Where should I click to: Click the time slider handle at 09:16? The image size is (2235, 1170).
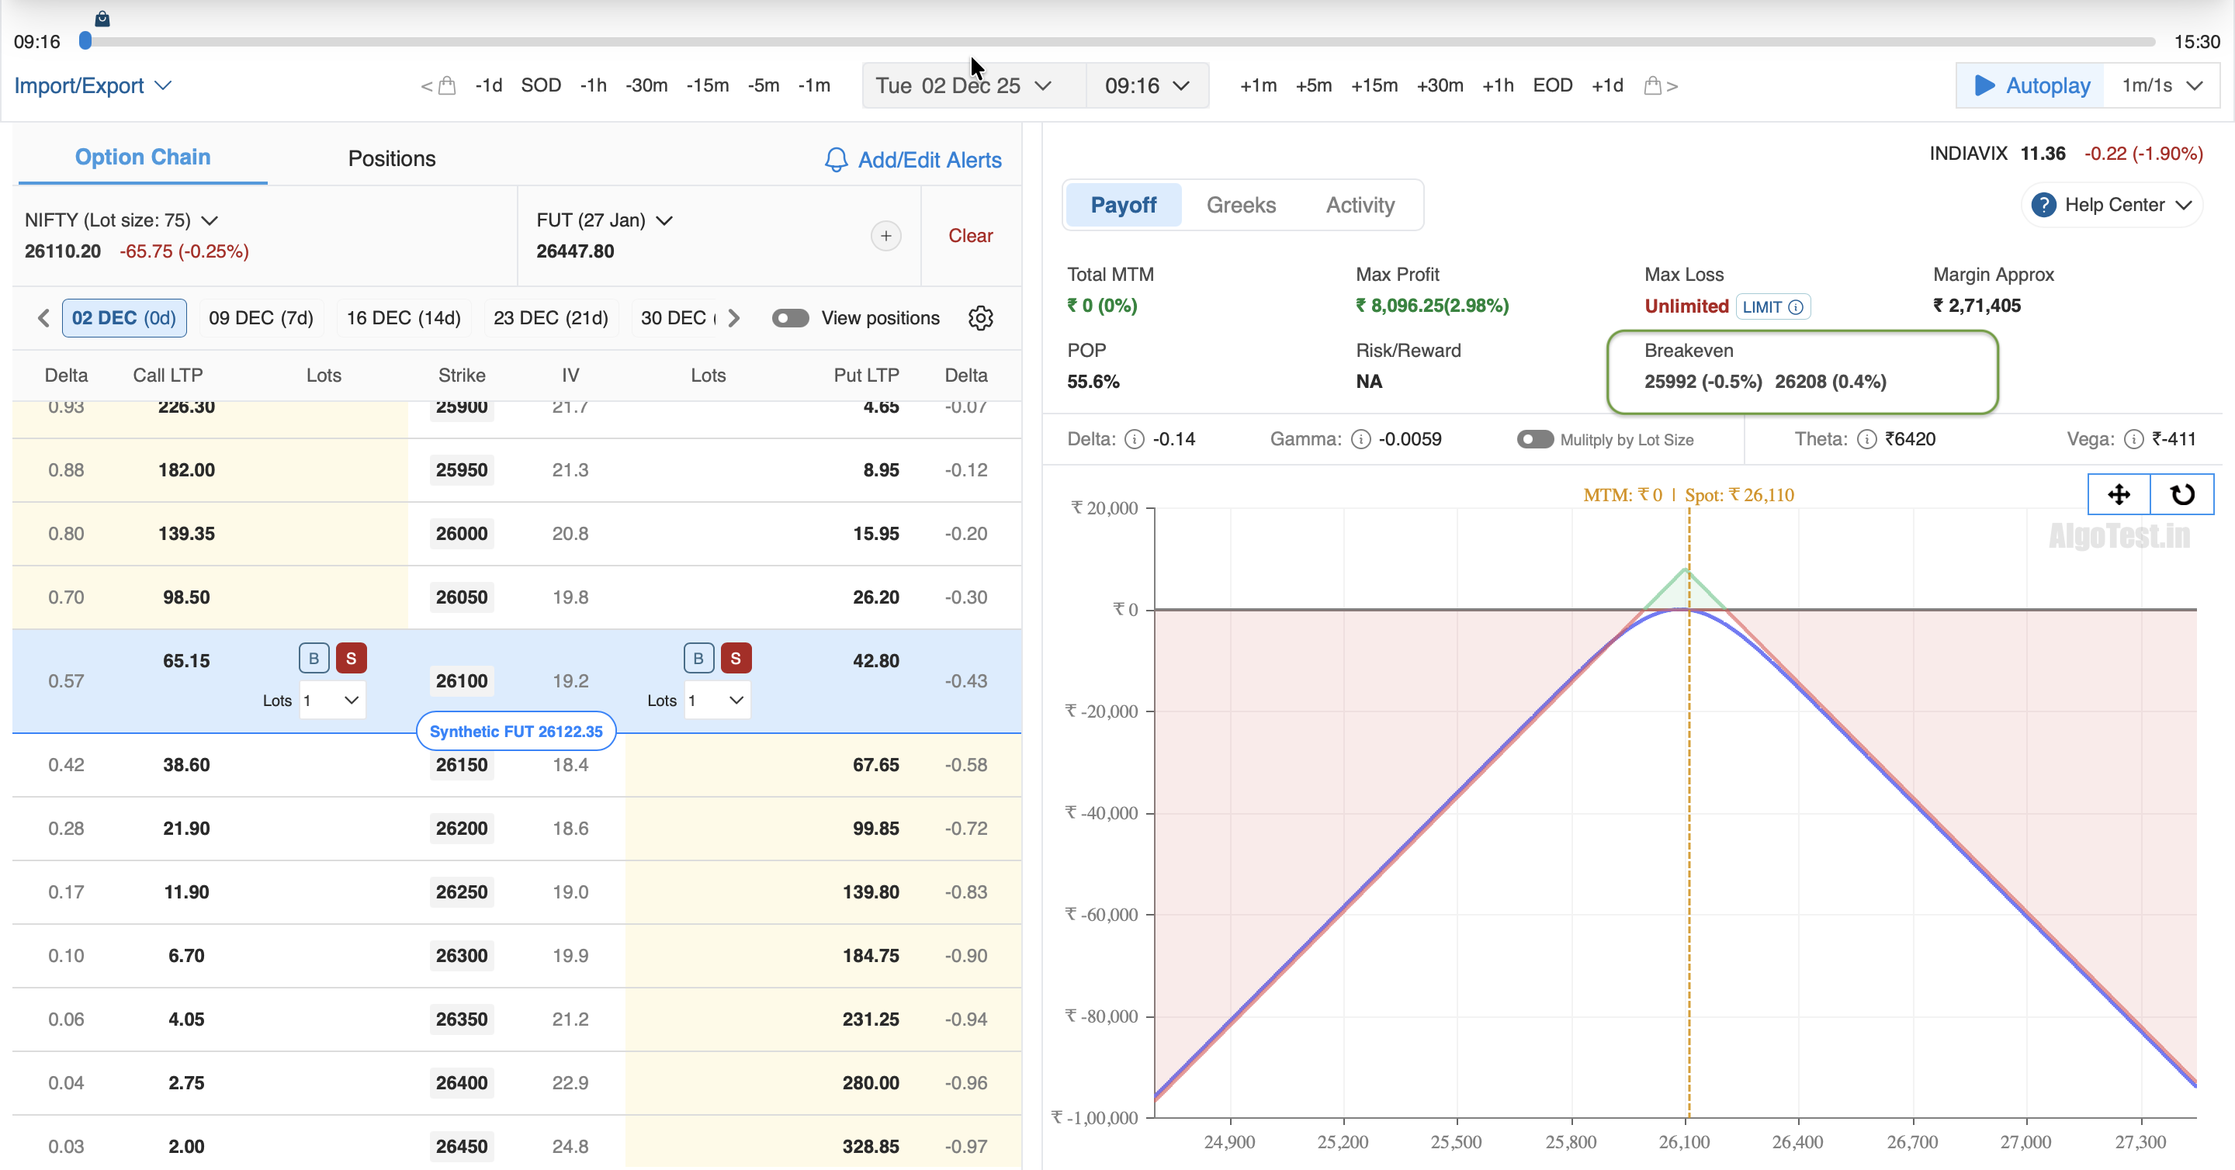(85, 41)
